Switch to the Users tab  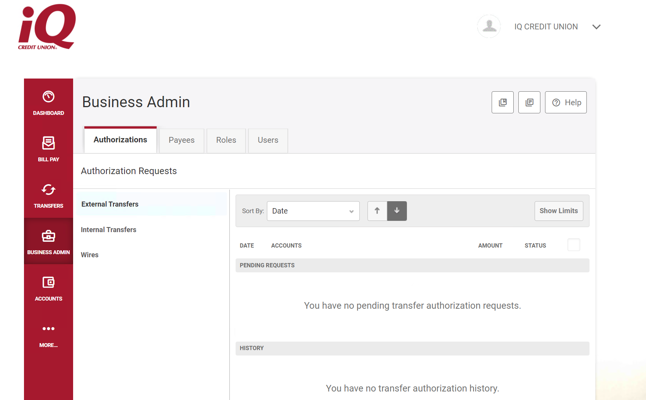tap(268, 140)
